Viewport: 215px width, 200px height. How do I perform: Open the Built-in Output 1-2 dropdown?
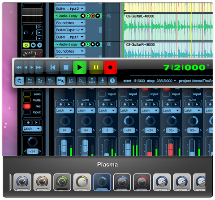pos(70,30)
